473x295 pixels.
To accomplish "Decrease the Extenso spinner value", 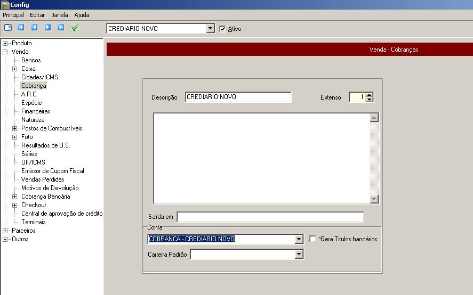I will click(370, 100).
